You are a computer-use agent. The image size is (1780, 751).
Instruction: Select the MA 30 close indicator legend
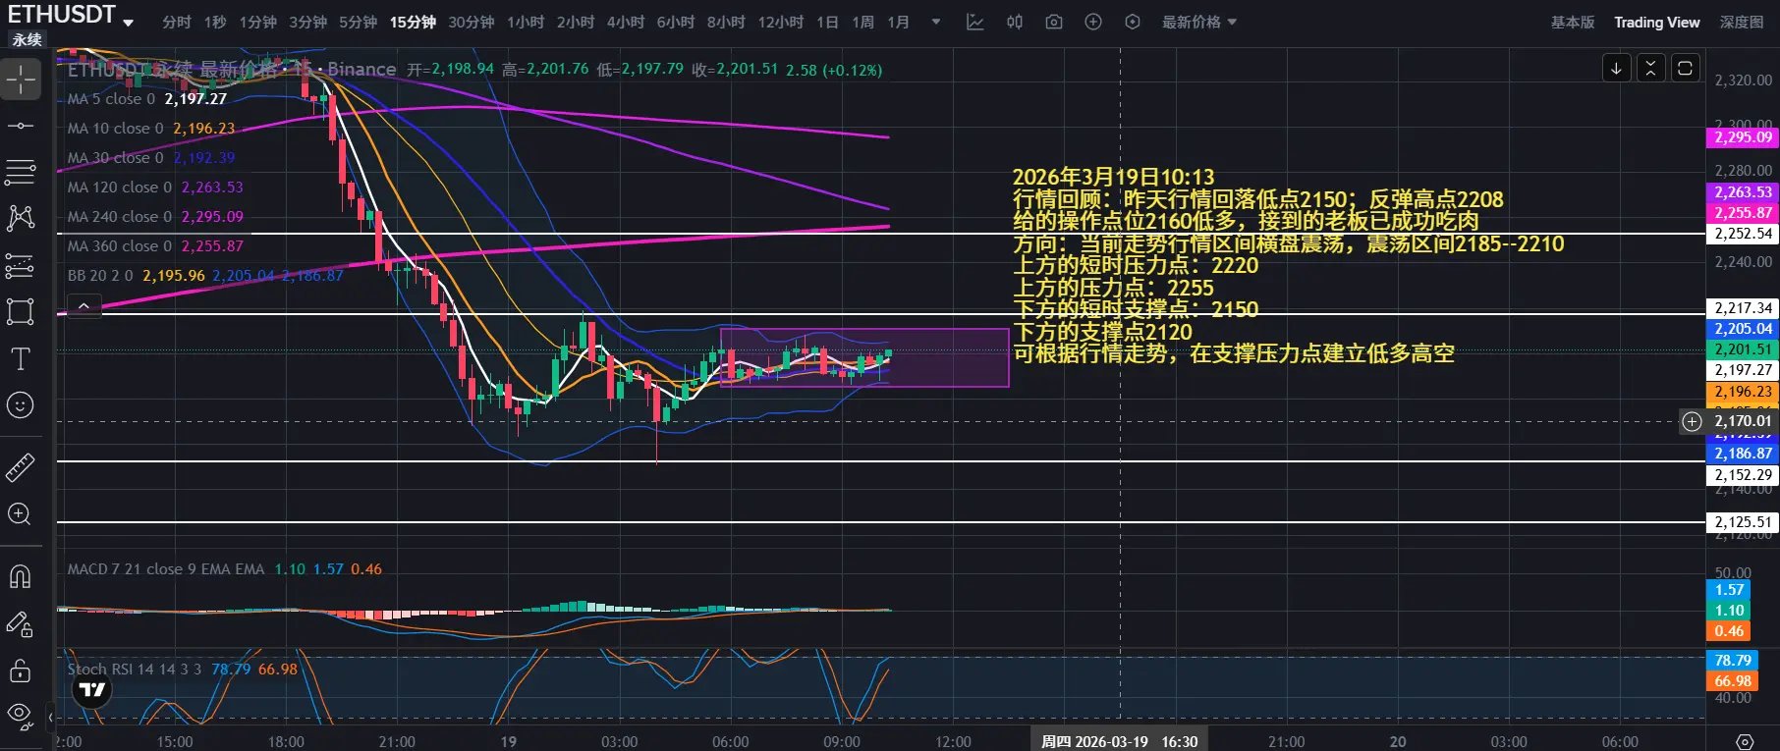coord(151,157)
